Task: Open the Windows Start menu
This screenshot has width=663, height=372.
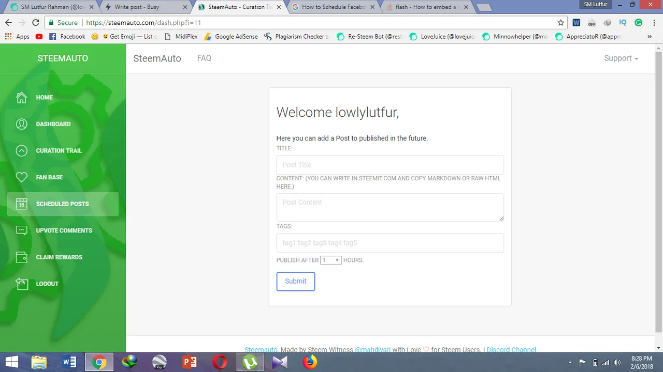Action: (11, 362)
